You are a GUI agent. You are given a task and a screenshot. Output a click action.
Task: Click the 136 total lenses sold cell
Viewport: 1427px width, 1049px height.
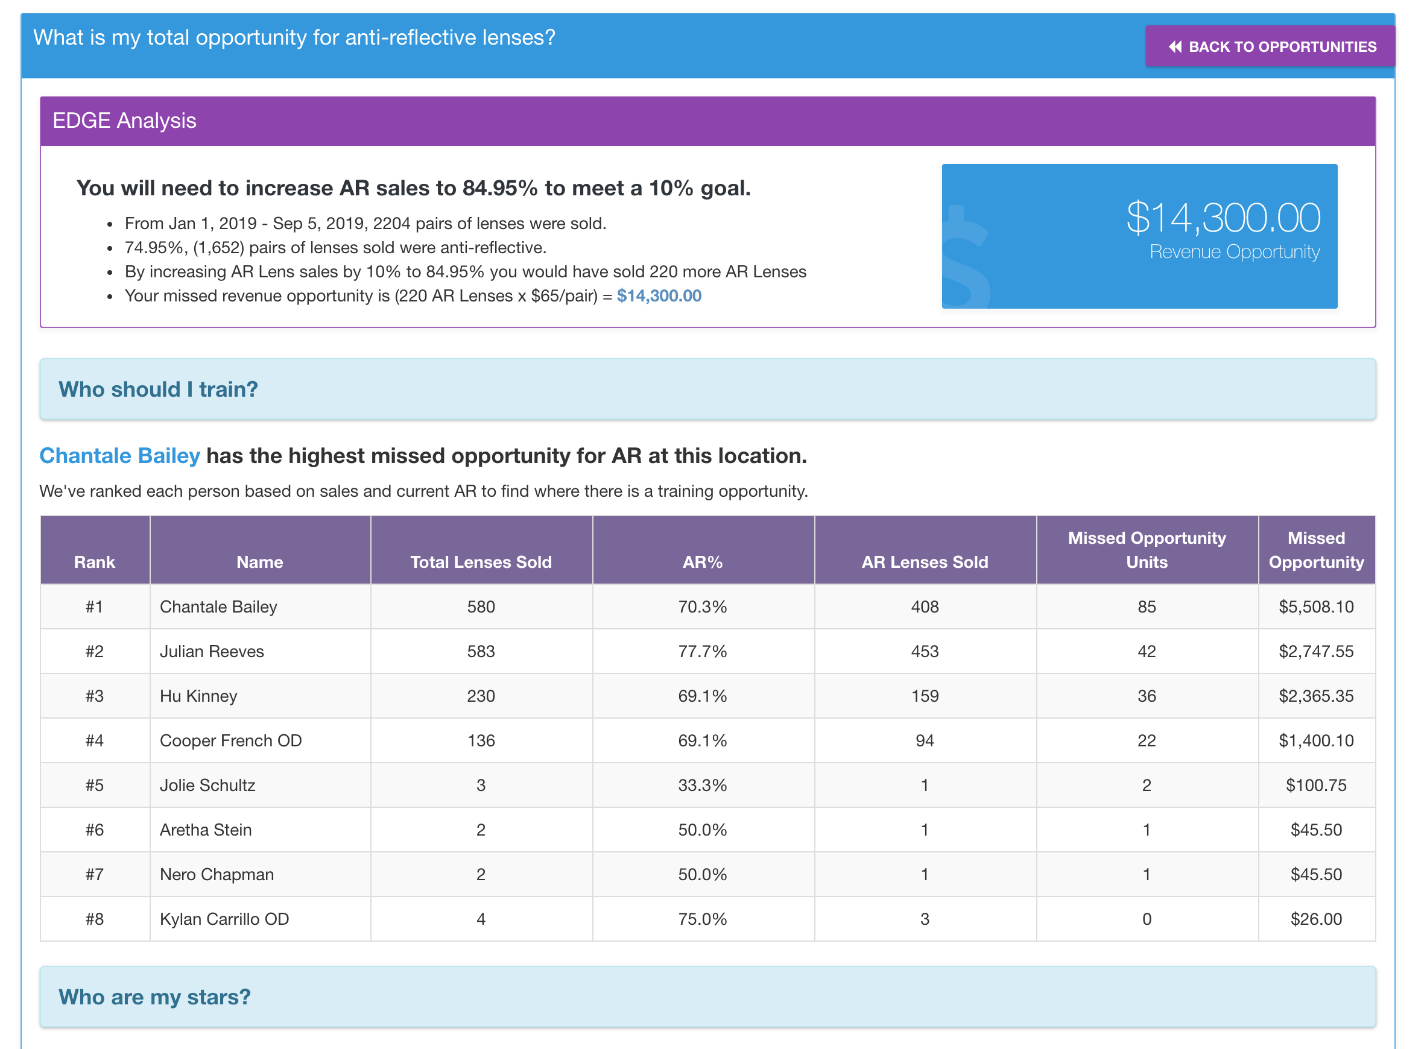pos(481,740)
